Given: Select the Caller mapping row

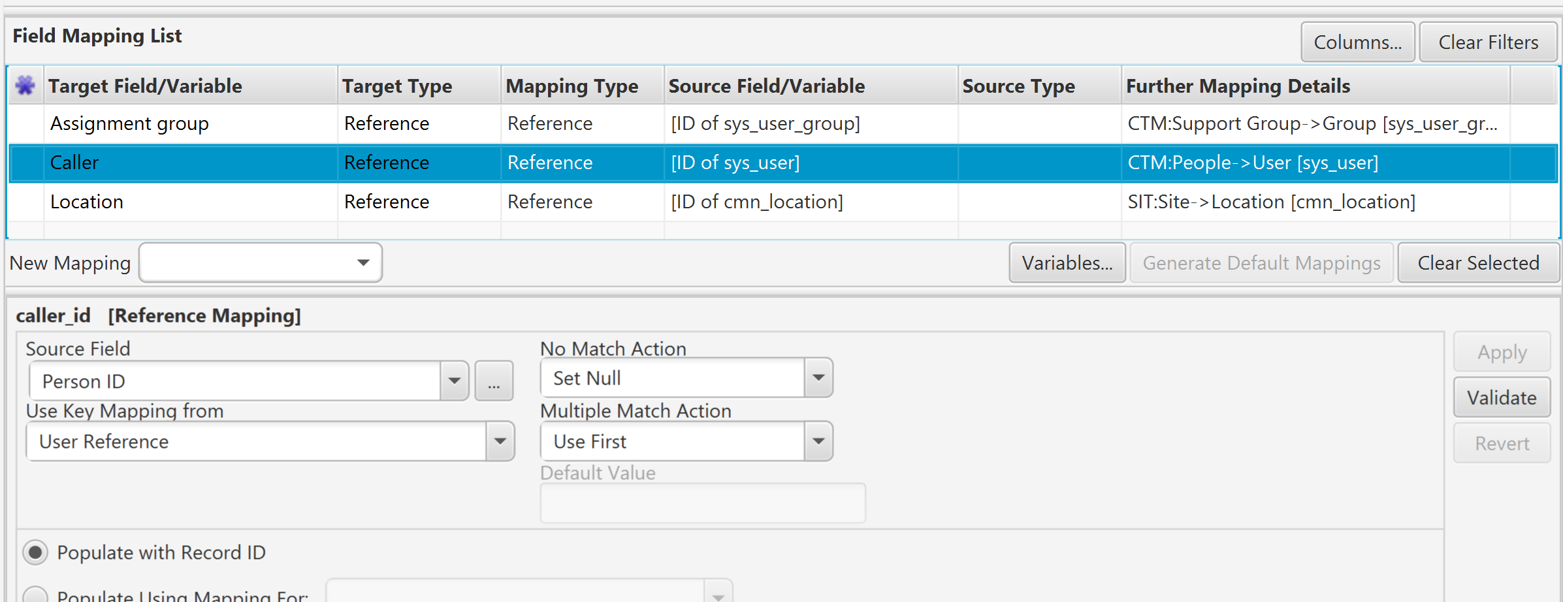Looking at the screenshot, I should [x=782, y=163].
